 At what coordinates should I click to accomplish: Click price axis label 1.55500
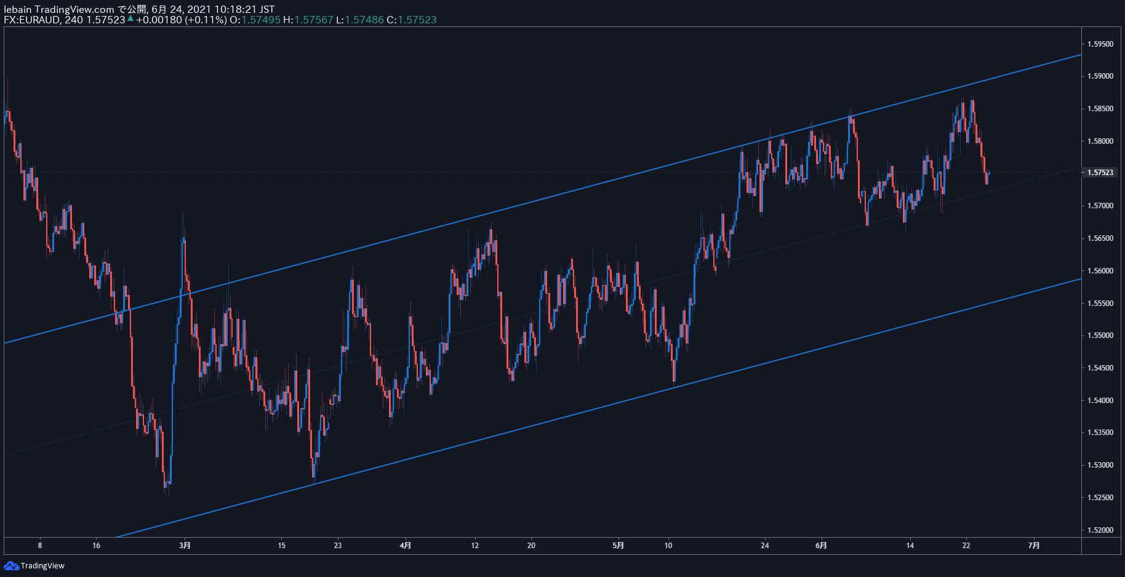coord(1100,304)
